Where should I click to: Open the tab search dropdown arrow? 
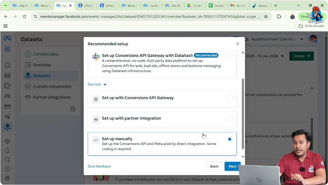[5, 5]
